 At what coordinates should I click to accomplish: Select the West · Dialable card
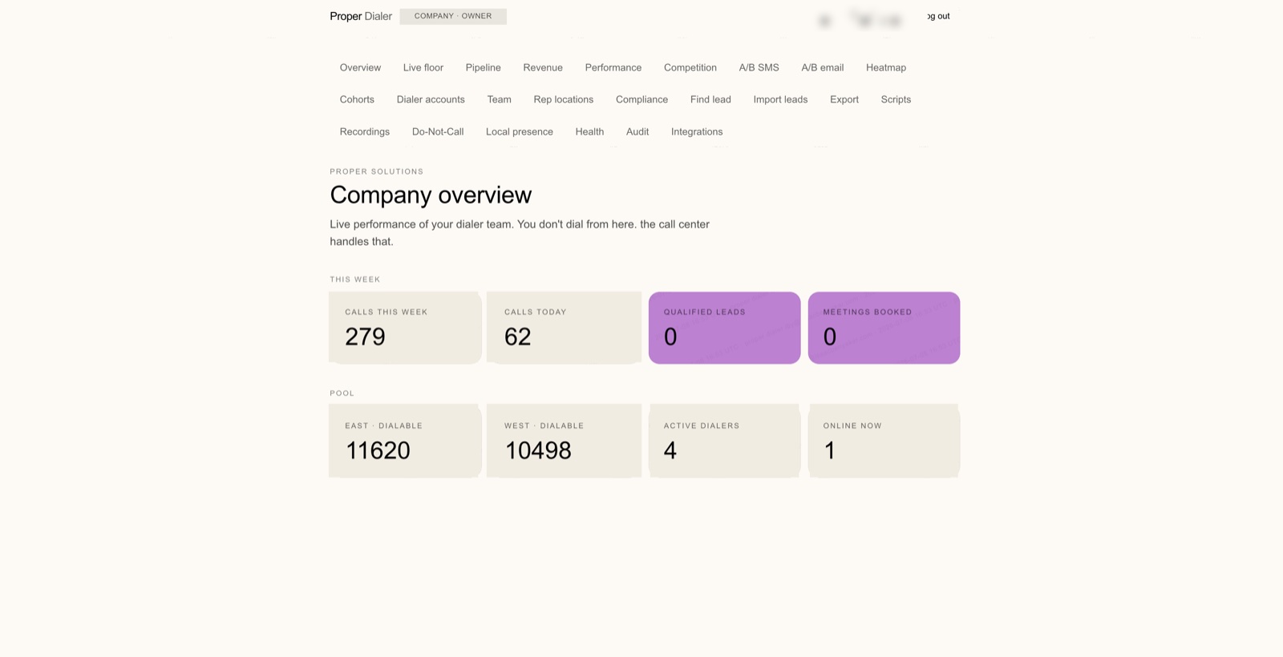(x=564, y=441)
